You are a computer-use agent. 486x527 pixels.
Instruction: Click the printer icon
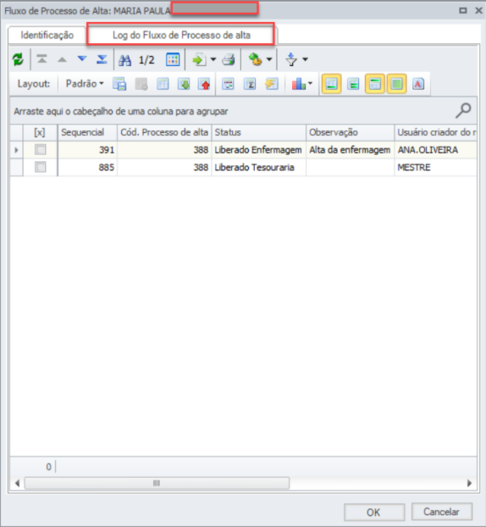point(229,60)
